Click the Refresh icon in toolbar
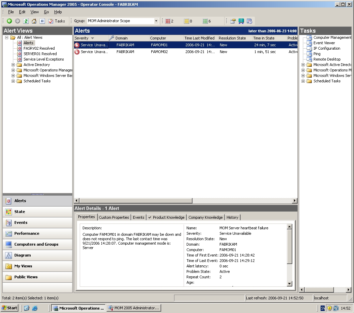This screenshot has width=354, height=313. [x=26, y=21]
